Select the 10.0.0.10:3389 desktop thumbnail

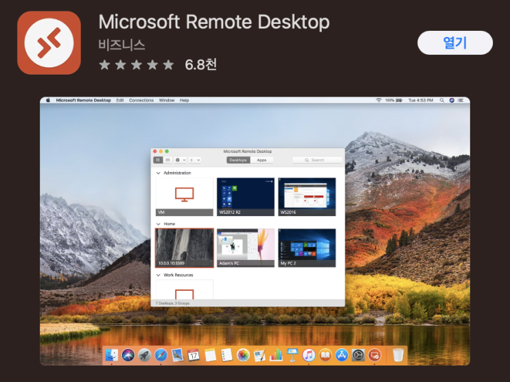[x=185, y=248]
